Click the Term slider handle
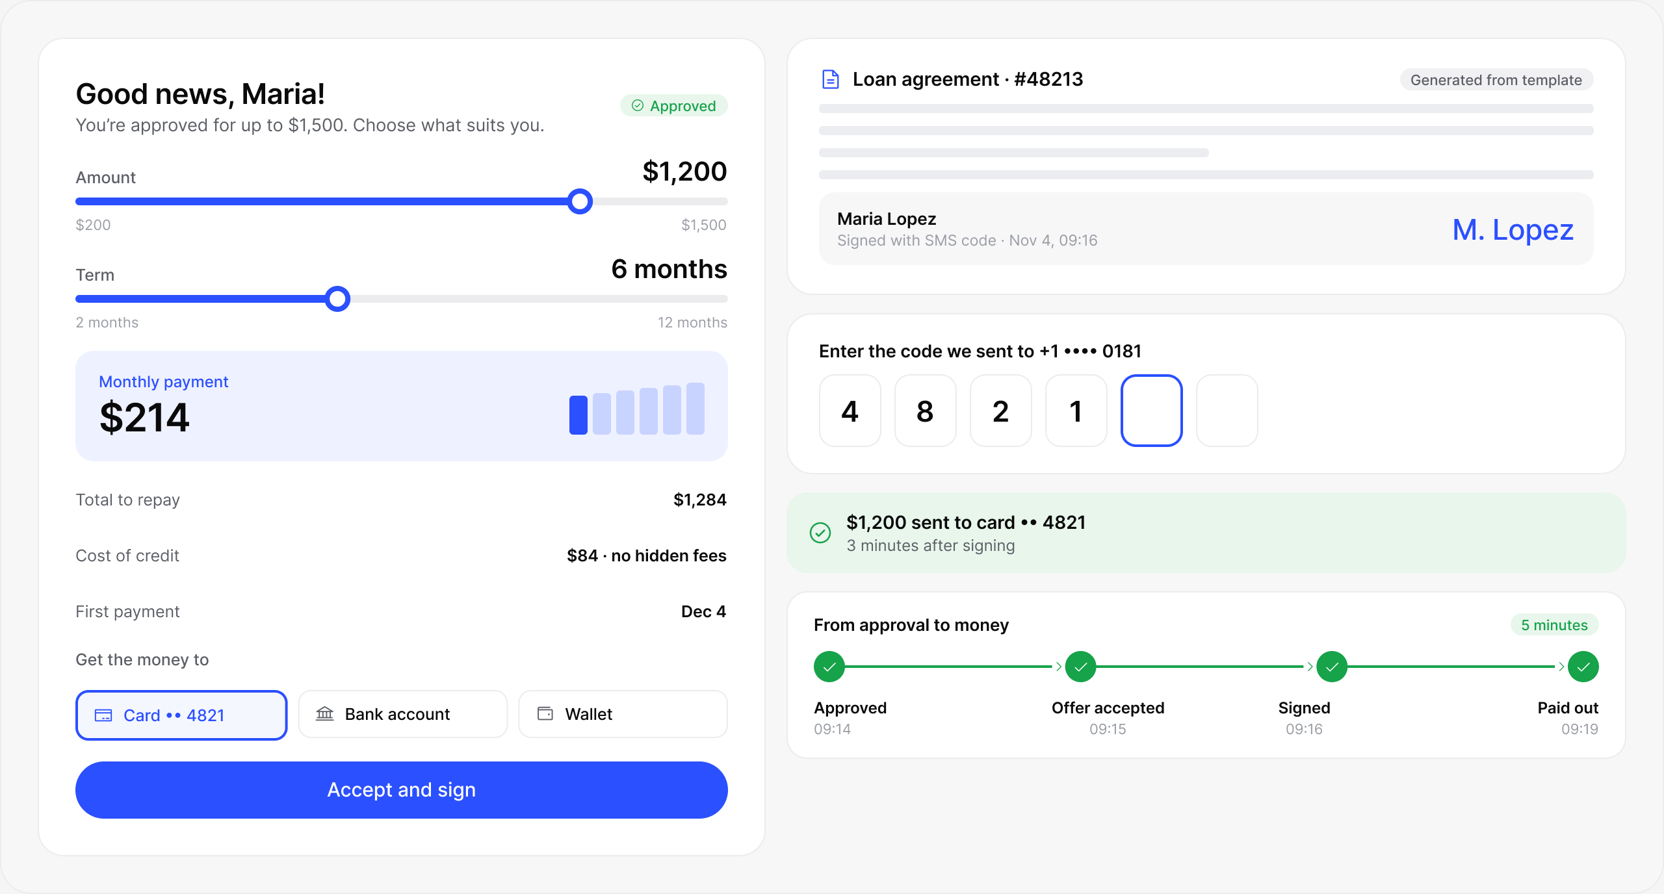 pyautogui.click(x=337, y=299)
